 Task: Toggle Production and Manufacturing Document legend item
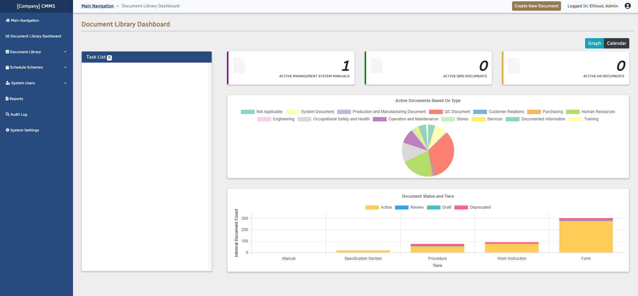pyautogui.click(x=381, y=112)
